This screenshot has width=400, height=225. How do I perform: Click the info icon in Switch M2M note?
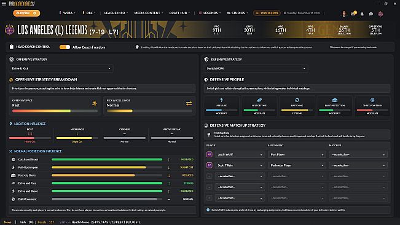pyautogui.click(x=208, y=210)
